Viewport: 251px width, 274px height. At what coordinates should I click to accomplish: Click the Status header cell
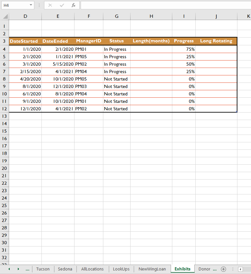point(117,41)
